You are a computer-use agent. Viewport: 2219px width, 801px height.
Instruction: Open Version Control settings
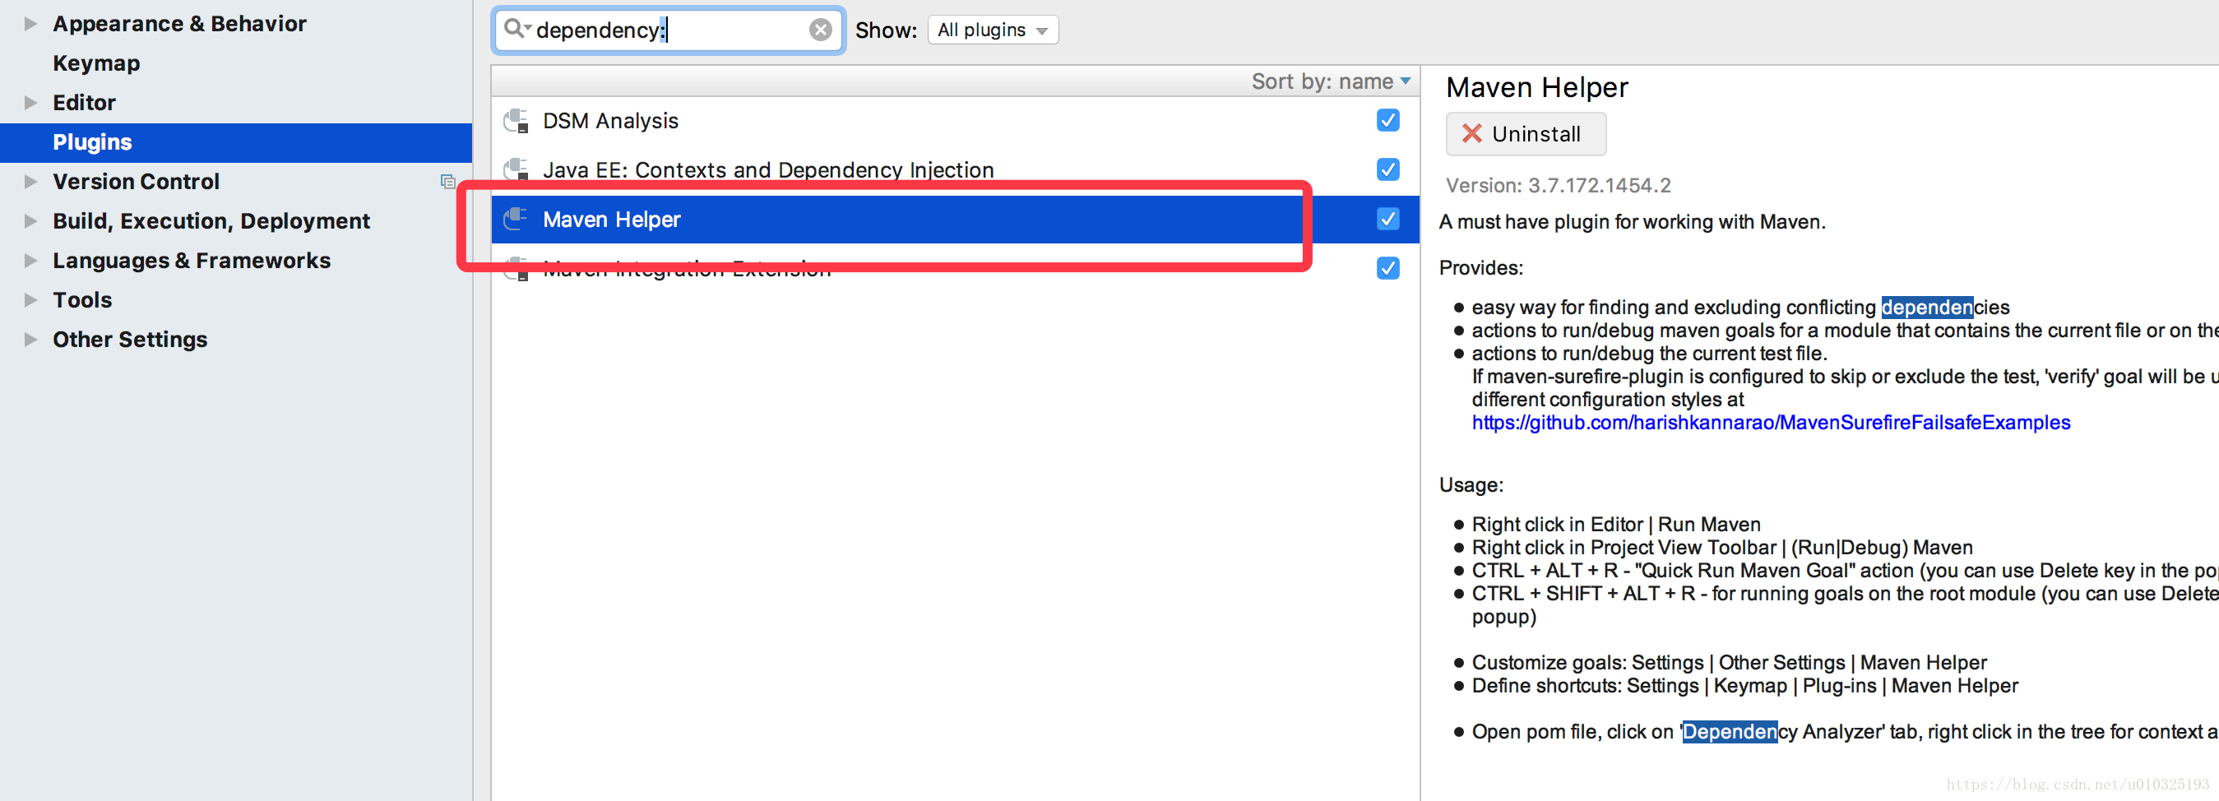point(136,182)
